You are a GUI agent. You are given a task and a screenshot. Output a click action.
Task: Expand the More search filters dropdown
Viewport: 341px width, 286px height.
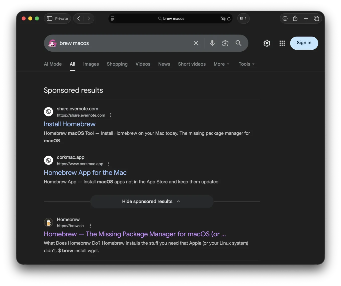tap(221, 64)
